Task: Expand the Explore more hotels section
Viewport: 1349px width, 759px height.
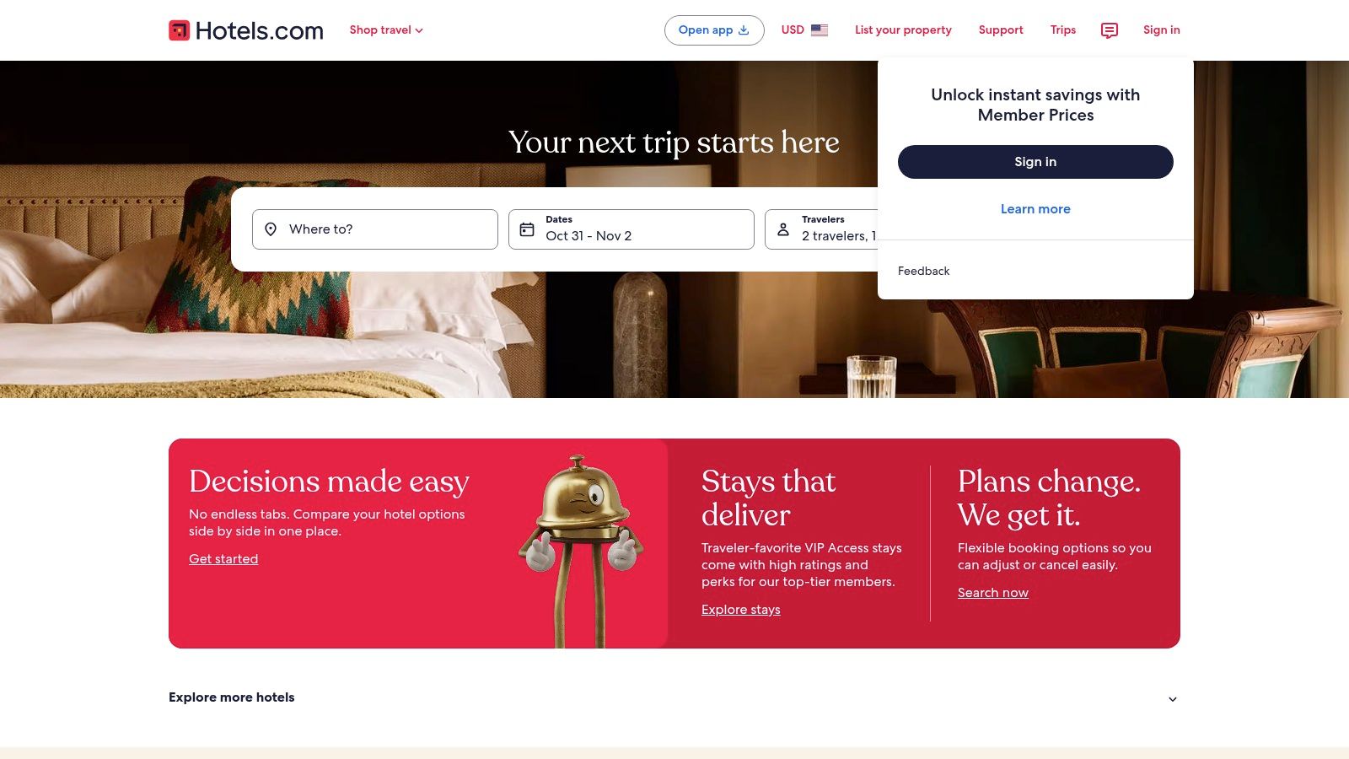Action: click(674, 697)
